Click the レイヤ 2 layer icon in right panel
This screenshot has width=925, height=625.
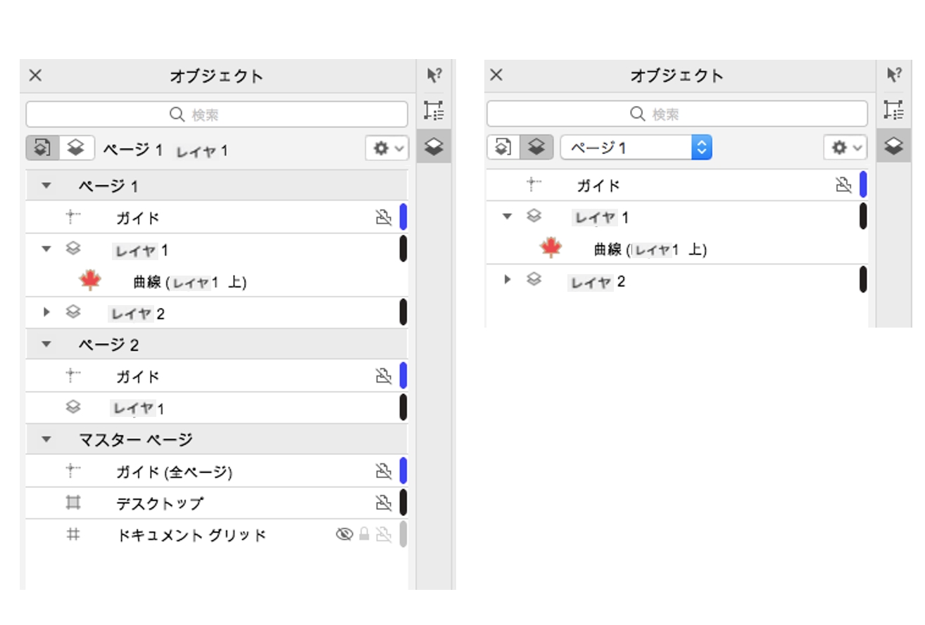(534, 280)
